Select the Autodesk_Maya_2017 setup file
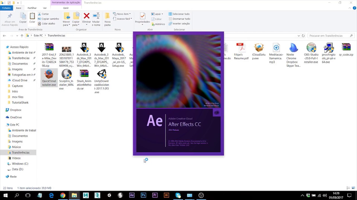Image resolution: width=357 pixels, height=200 pixels. (119, 55)
